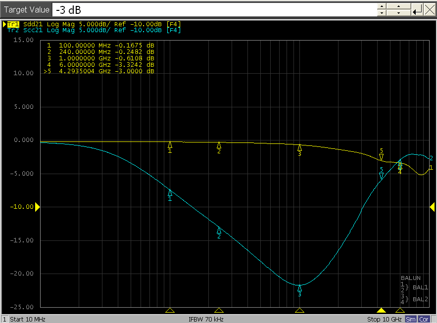
Task: Click yellow marker 1 on Sdd21 trace
Action: [x=170, y=145]
